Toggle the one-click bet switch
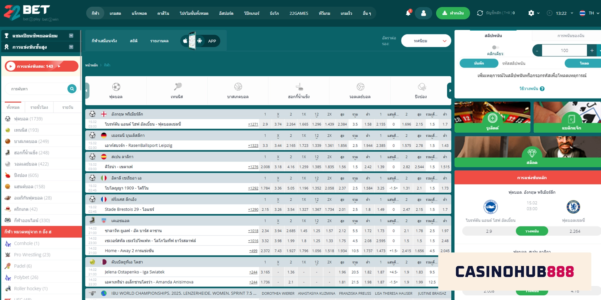601x300 pixels. coord(495,48)
